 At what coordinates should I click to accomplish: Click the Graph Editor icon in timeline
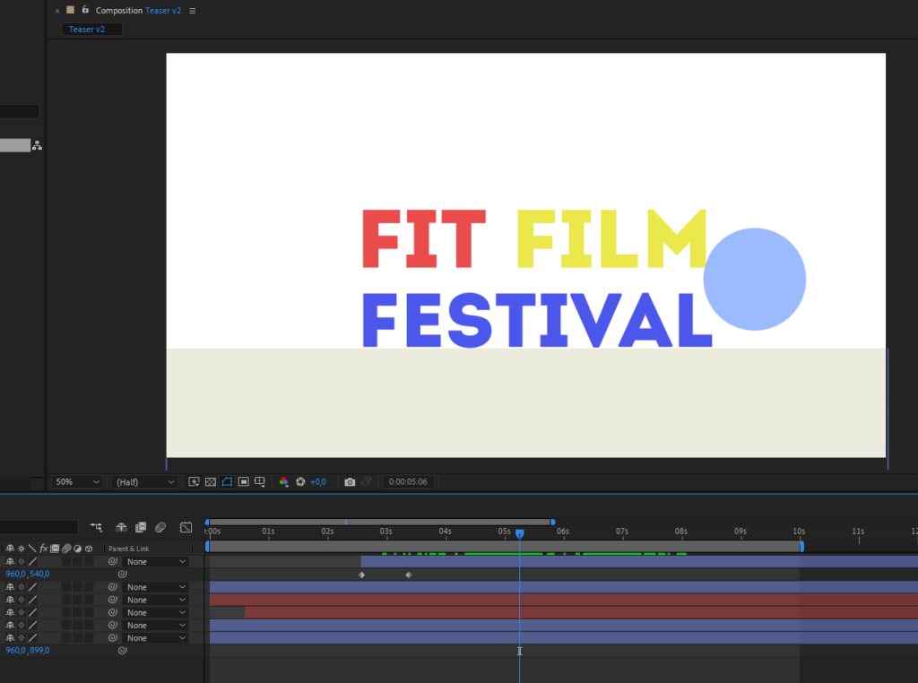click(186, 527)
